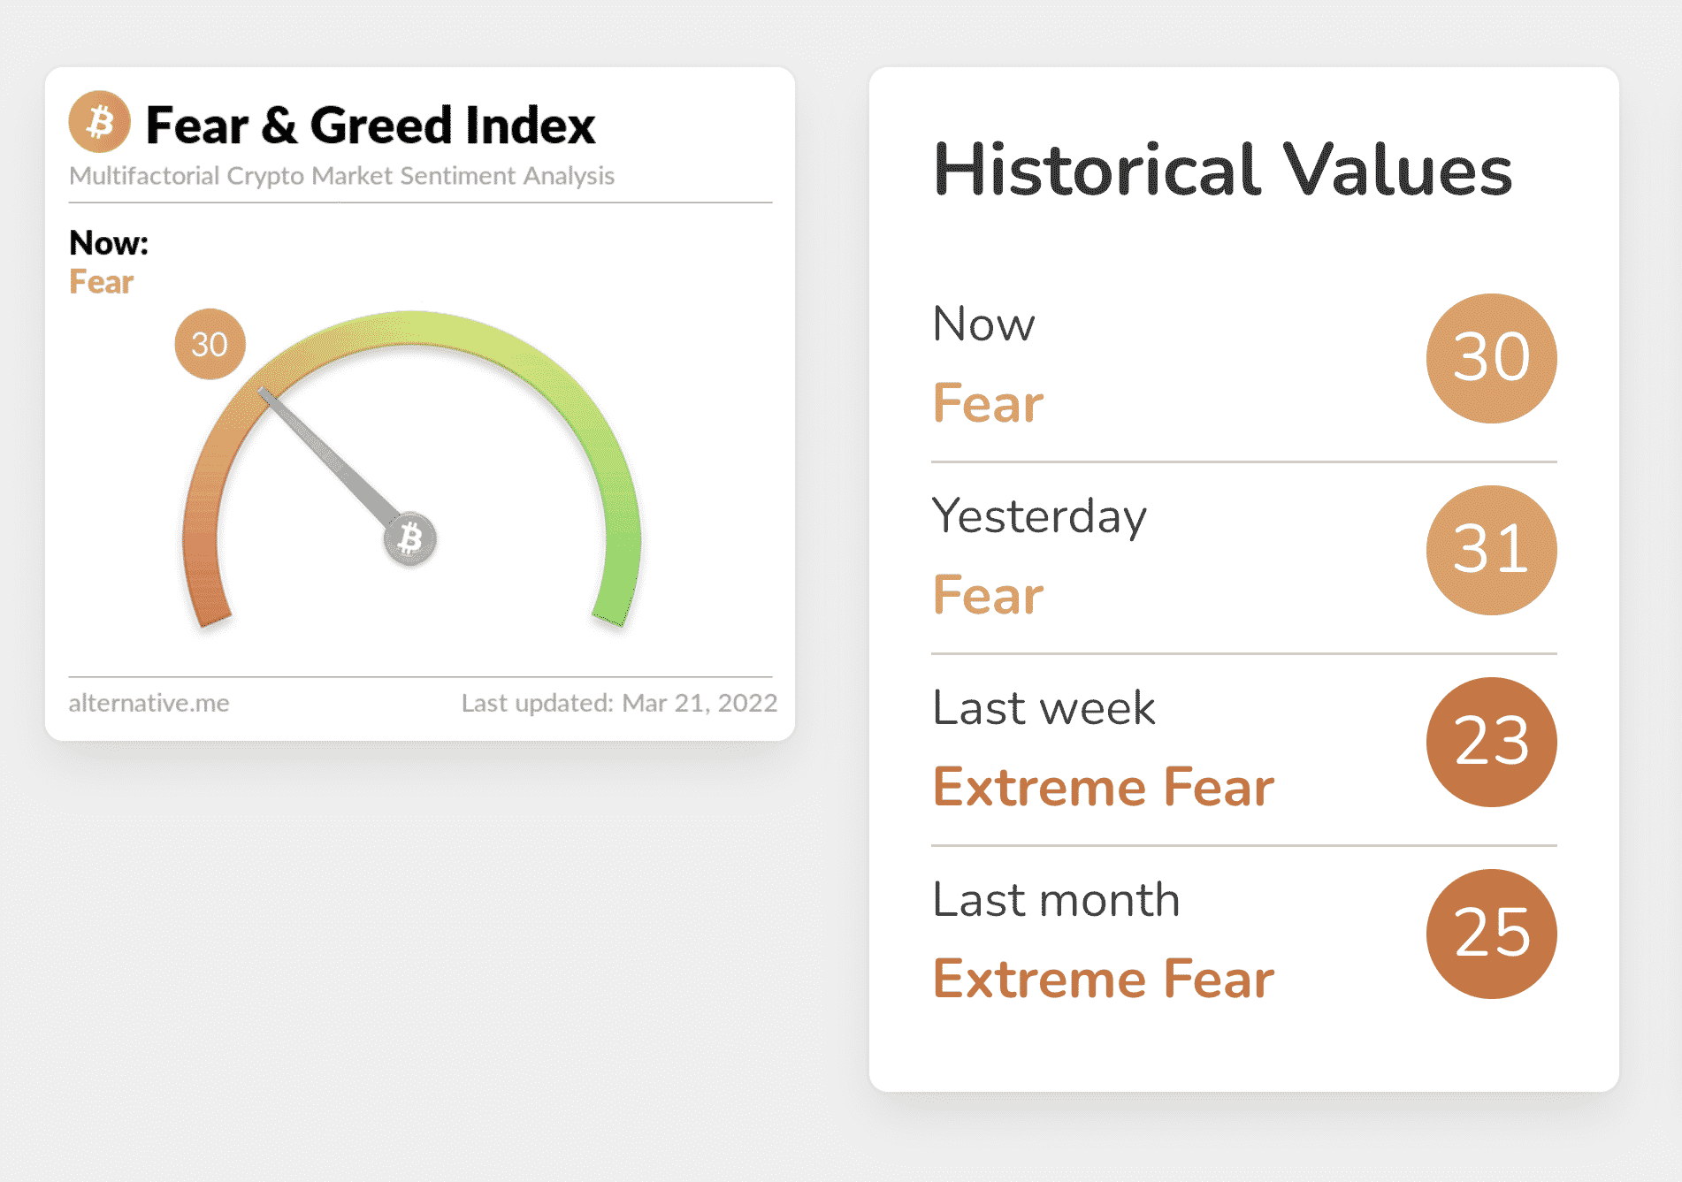
Task: Click the Last updated Mar 21, 2022 text
Action: pyautogui.click(x=619, y=703)
